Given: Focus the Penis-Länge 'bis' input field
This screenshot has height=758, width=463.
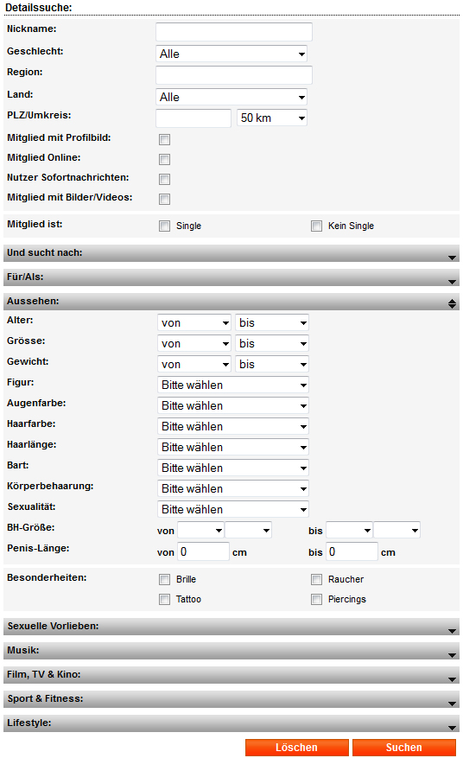Looking at the screenshot, I should [352, 551].
